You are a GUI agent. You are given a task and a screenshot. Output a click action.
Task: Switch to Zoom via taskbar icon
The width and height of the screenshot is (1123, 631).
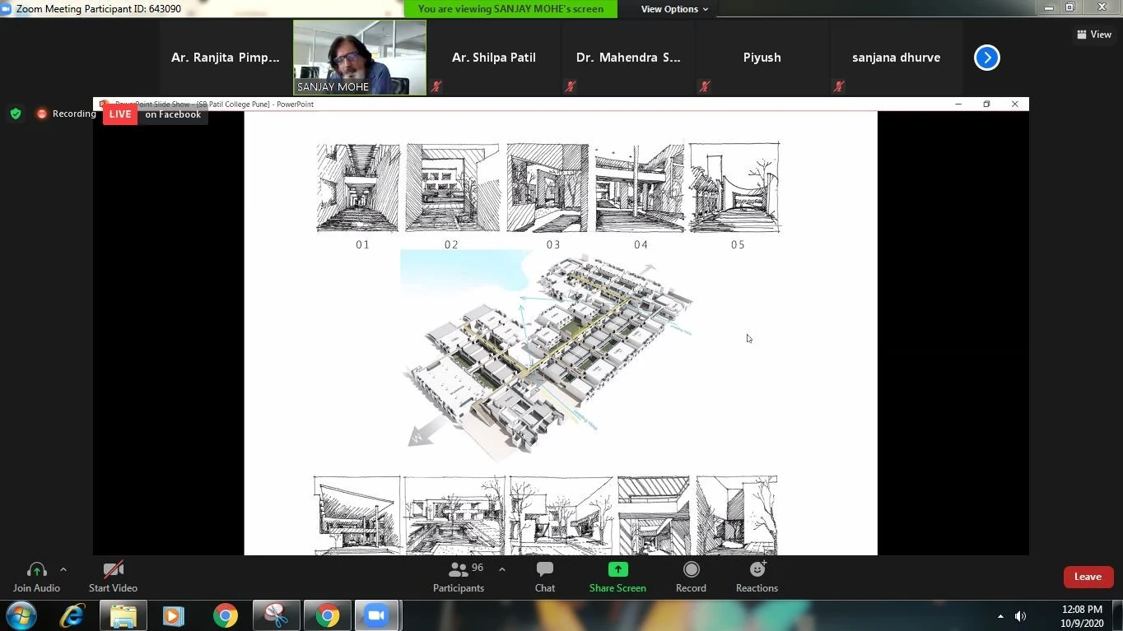coord(377,615)
